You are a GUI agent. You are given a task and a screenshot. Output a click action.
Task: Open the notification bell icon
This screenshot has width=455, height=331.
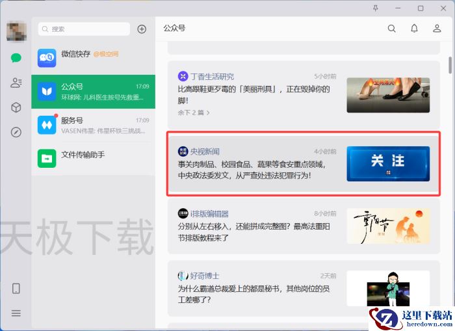415,28
